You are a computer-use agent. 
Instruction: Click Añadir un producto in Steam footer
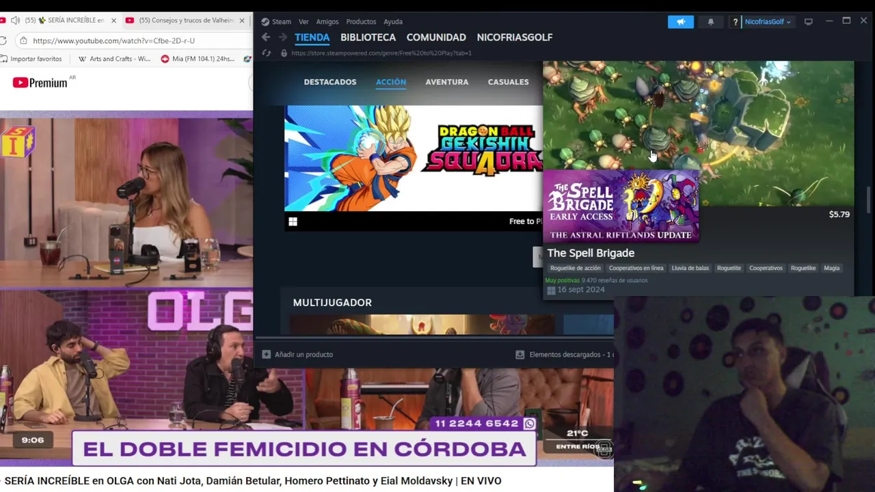pos(304,355)
